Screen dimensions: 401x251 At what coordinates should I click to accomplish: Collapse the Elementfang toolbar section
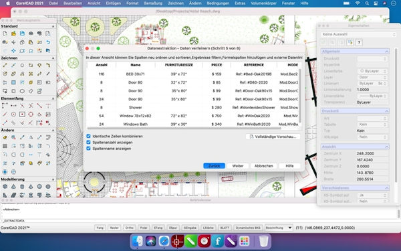click(53, 98)
